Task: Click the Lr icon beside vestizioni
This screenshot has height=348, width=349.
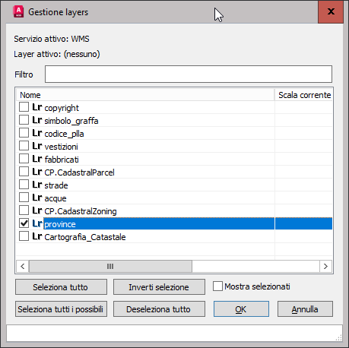Action: point(37,146)
